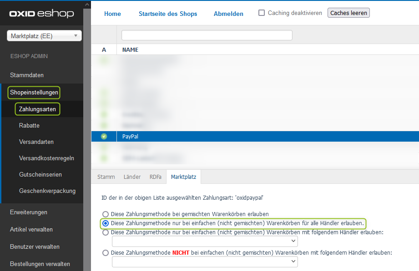Click the name filter input field
This screenshot has height=271, width=419.
click(207, 35)
